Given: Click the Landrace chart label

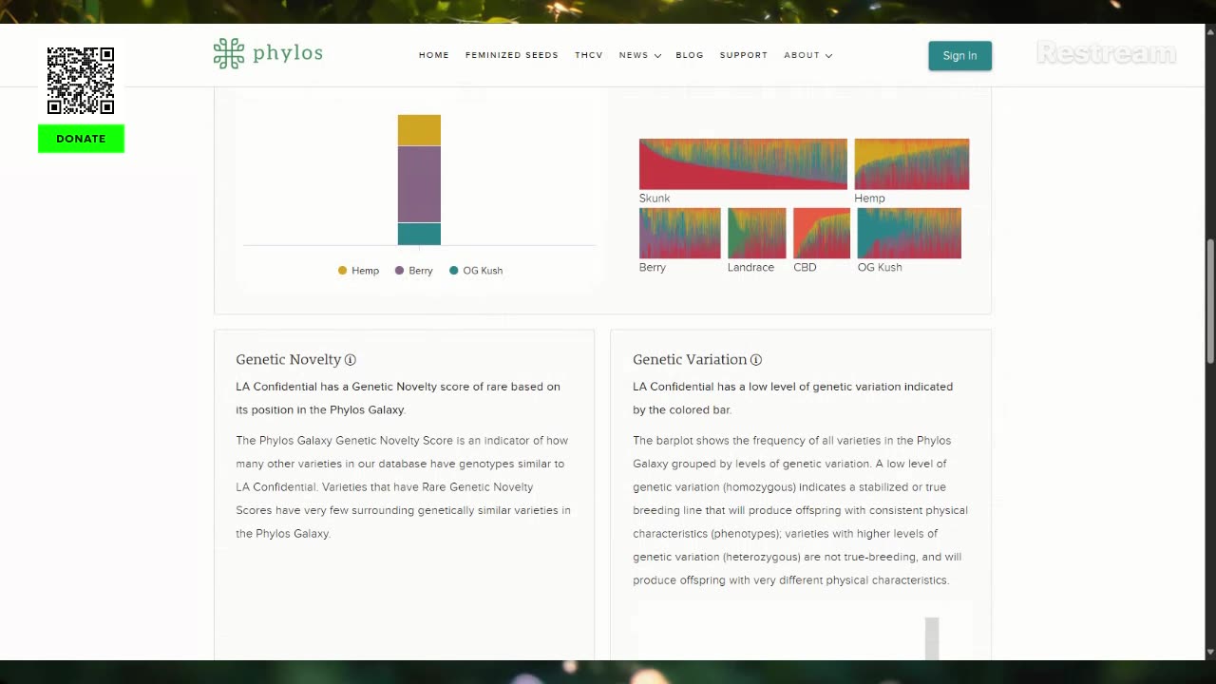Looking at the screenshot, I should click(750, 268).
